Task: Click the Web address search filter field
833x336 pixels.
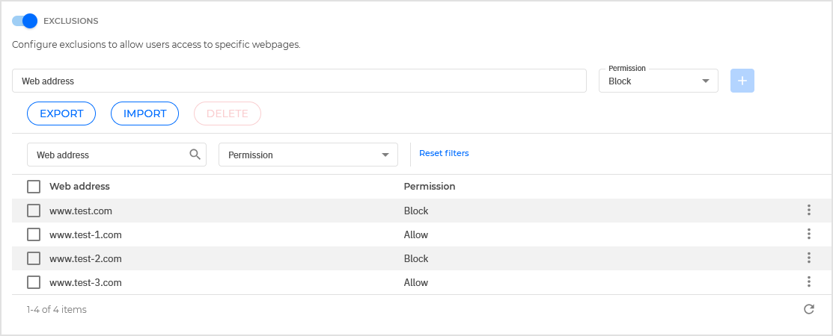Action: [x=109, y=155]
